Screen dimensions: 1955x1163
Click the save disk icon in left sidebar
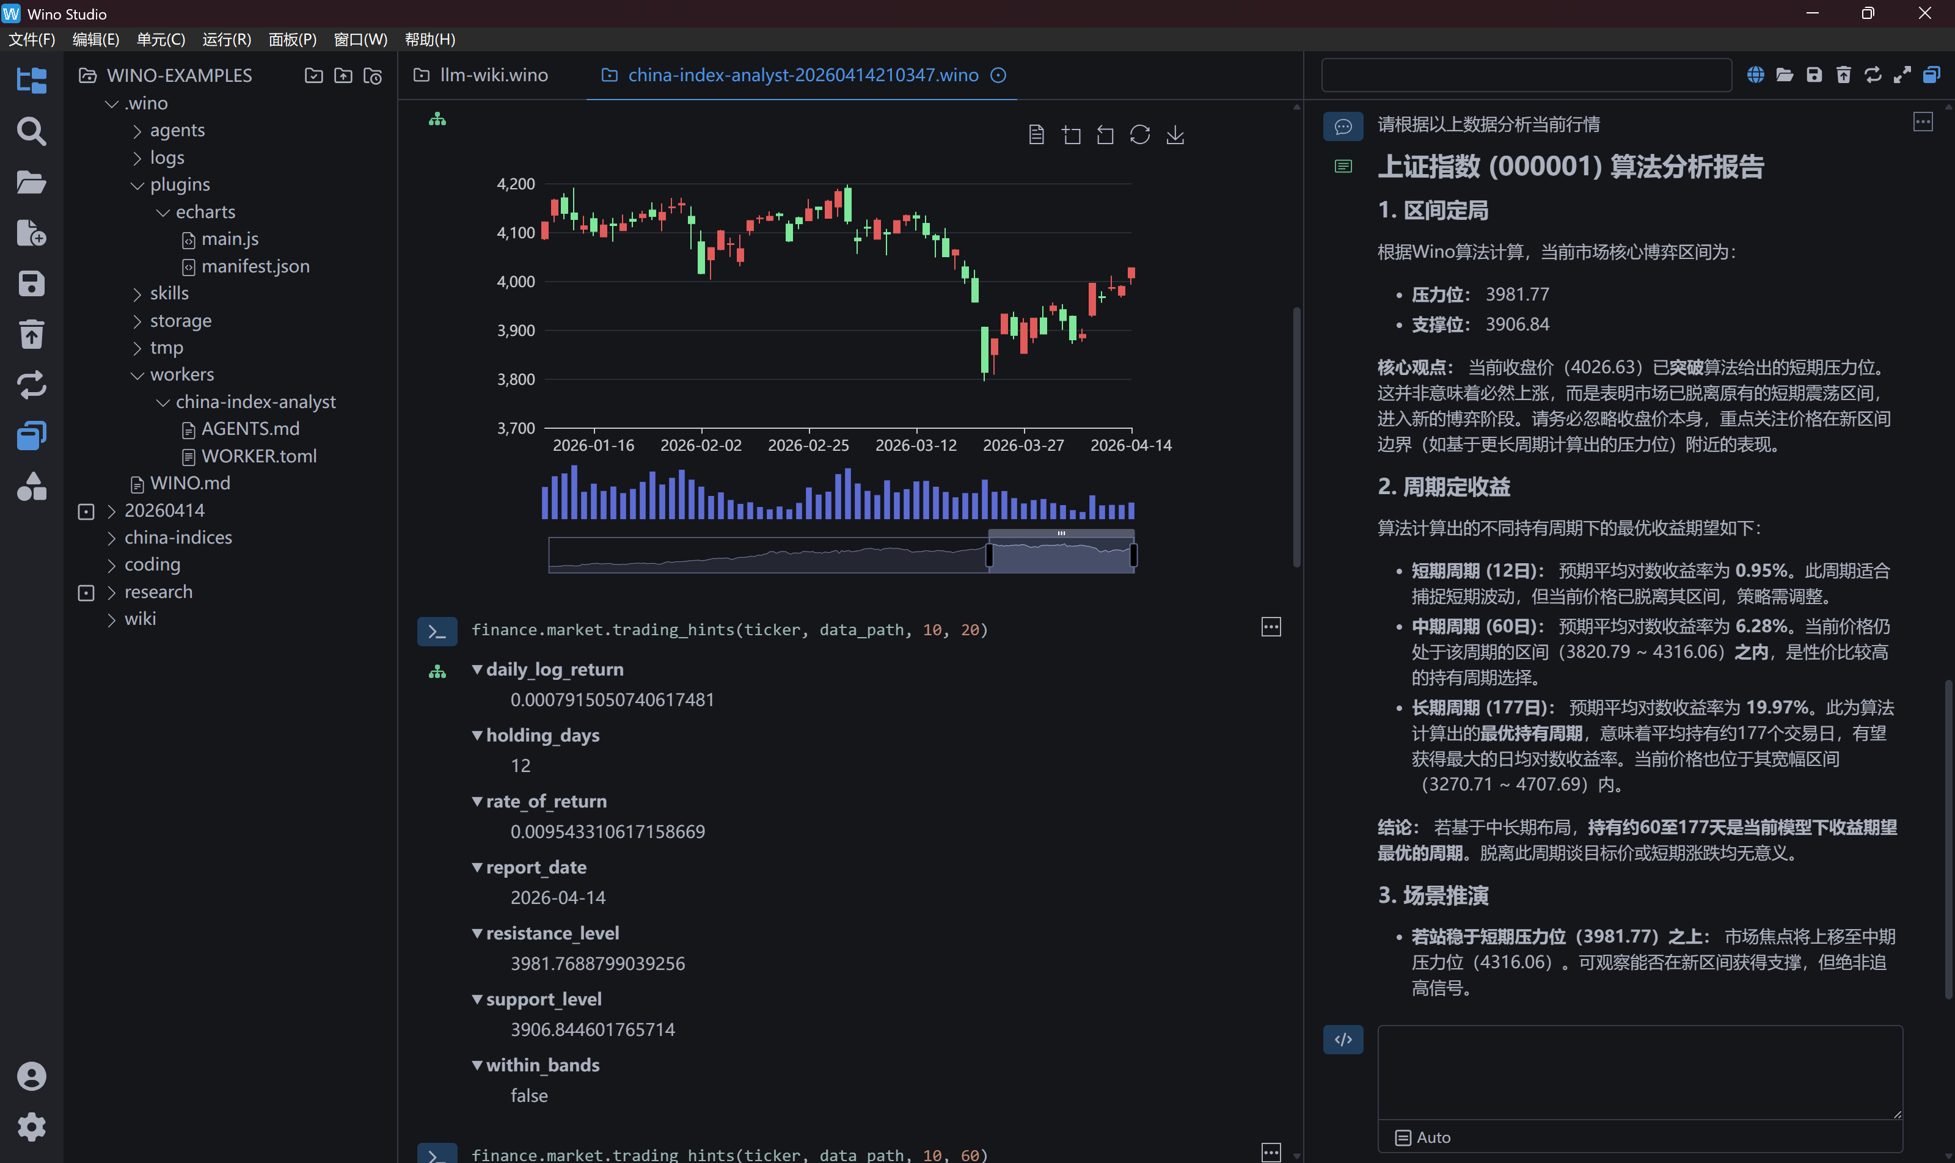[31, 283]
